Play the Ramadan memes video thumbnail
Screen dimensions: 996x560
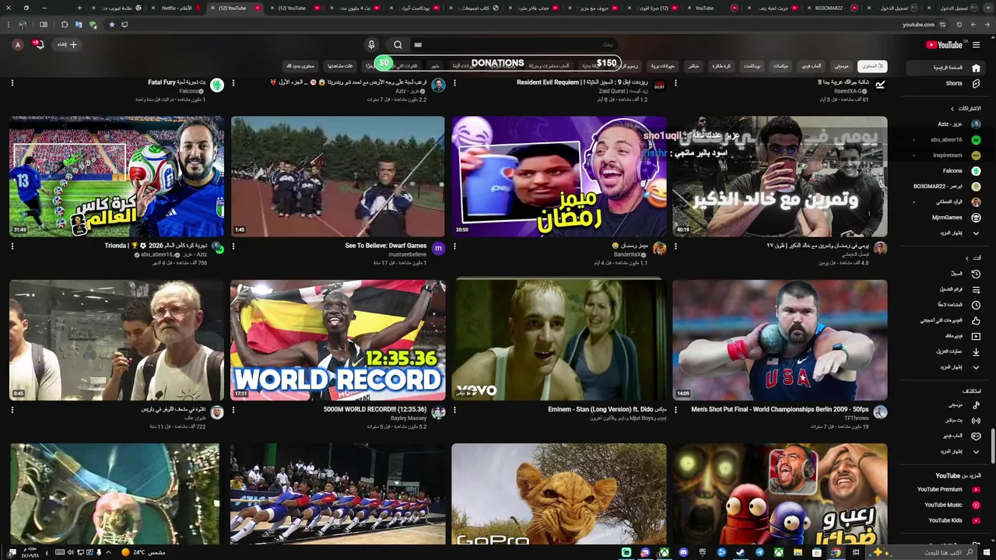(x=559, y=177)
